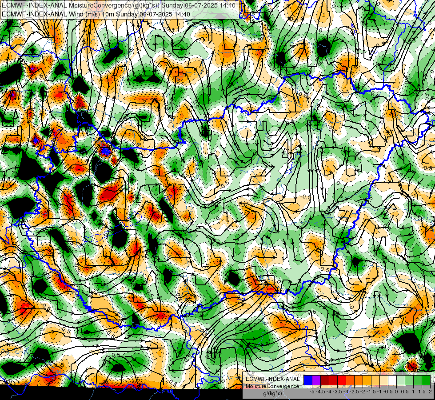
Task: Click the legend tick label -1.5
Action: (371, 392)
